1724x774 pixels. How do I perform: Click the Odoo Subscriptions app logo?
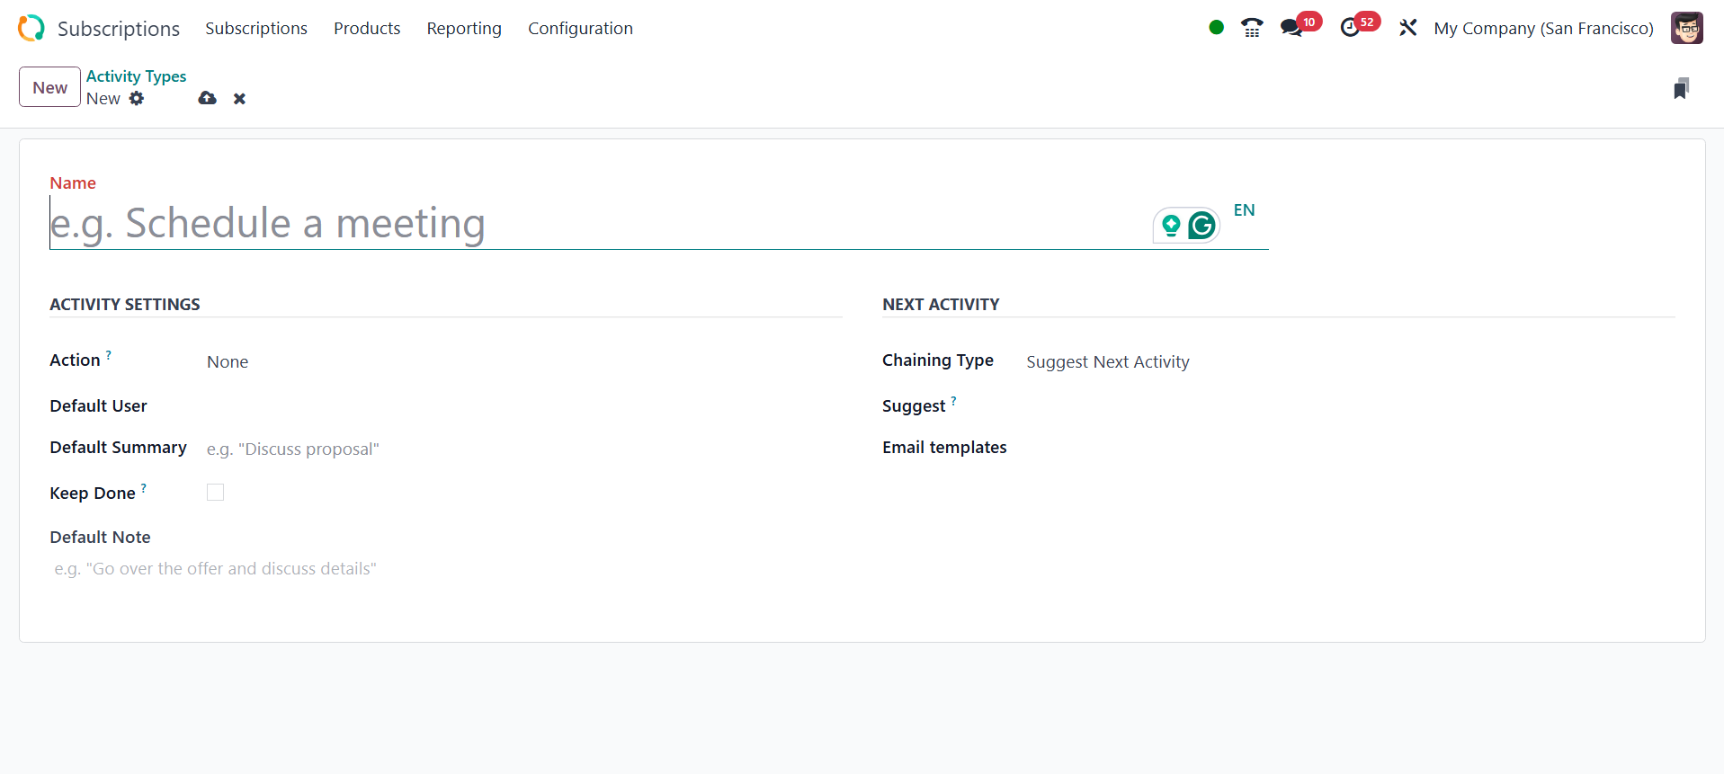coord(31,28)
